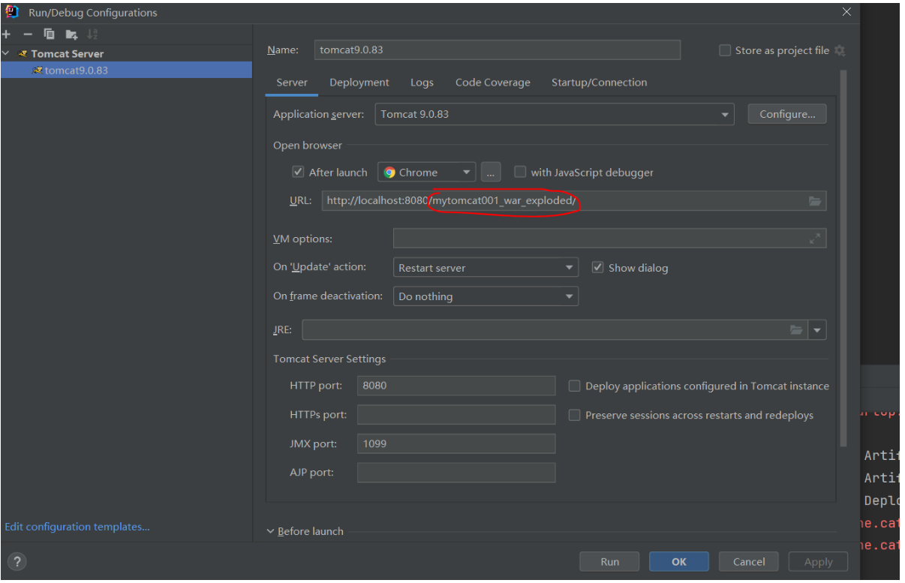This screenshot has width=905, height=583.
Task: Switch to Deployment tab
Action: pyautogui.click(x=359, y=83)
